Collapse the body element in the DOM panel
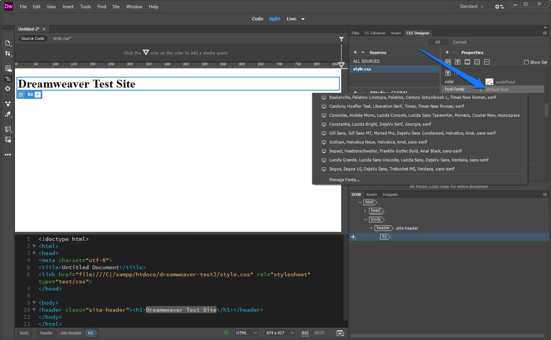Image resolution: width=551 pixels, height=340 pixels. (366, 219)
